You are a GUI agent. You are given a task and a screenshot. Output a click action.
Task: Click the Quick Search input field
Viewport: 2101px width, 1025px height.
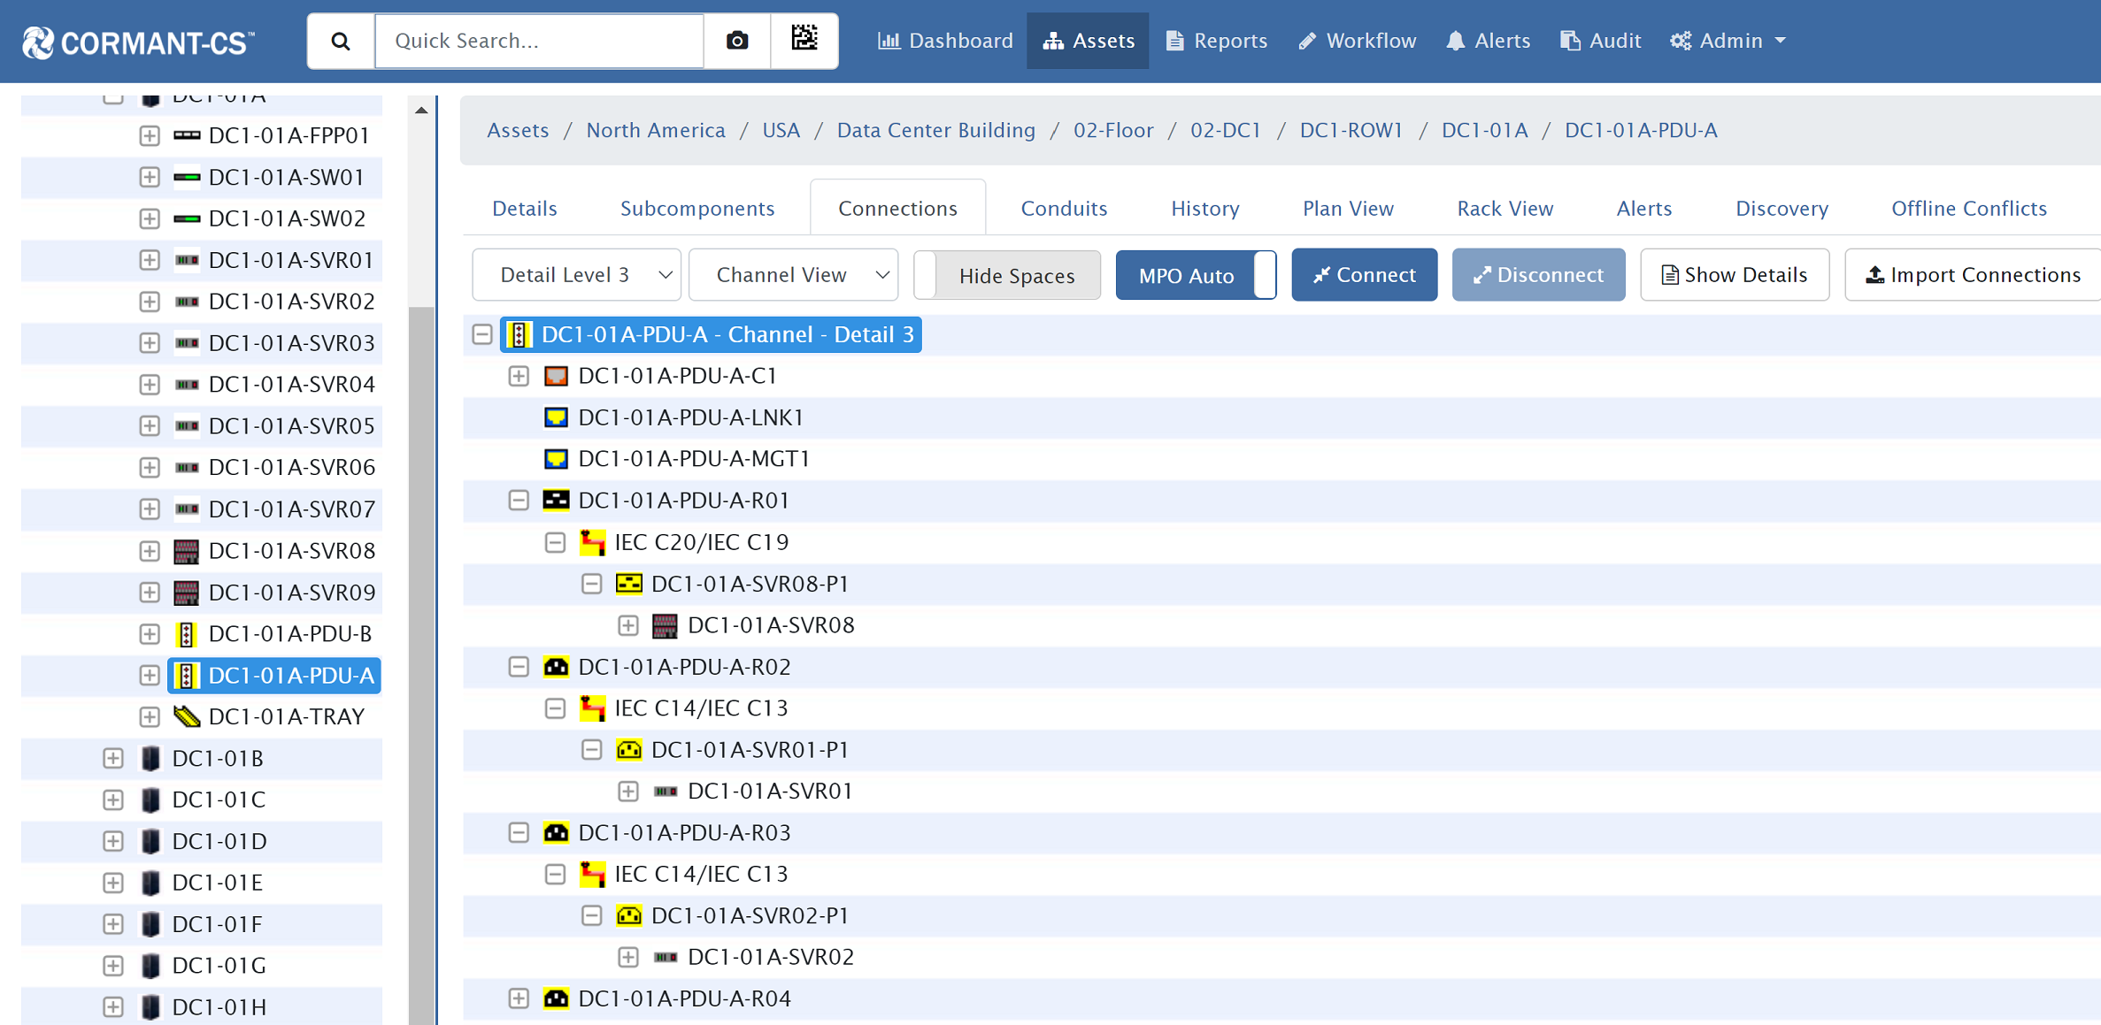539,41
